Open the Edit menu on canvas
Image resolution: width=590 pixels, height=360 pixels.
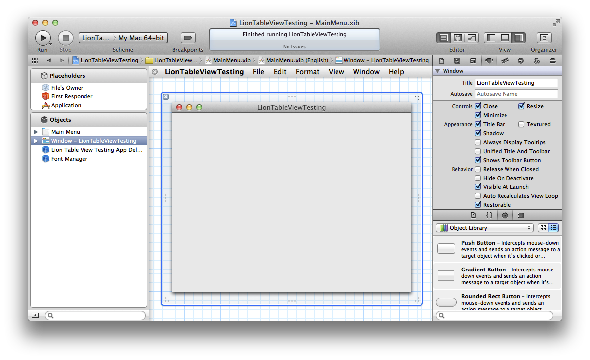(x=280, y=72)
